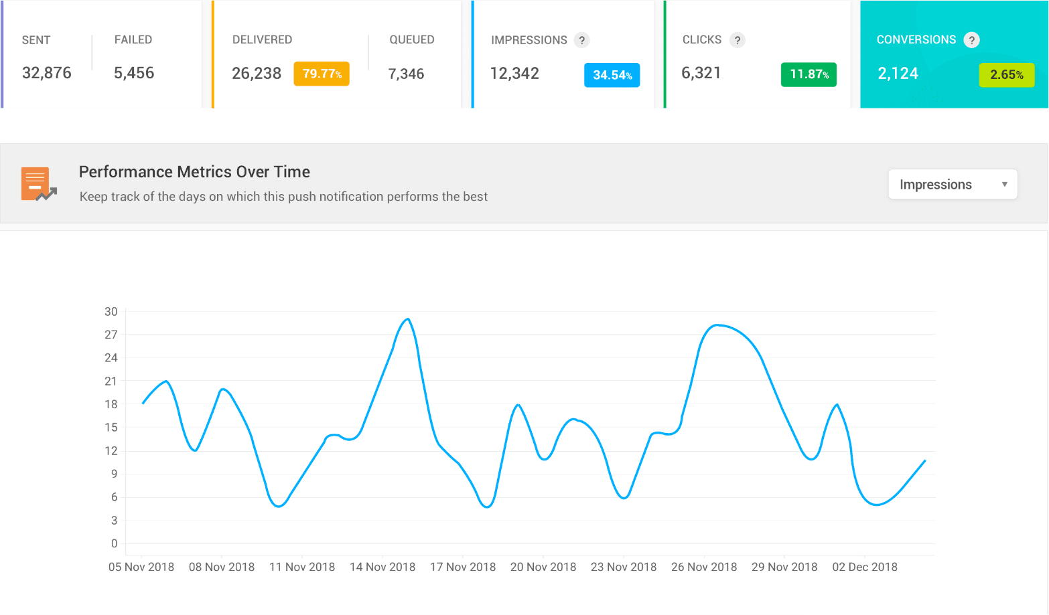Click the Failed count 5,456

(134, 73)
